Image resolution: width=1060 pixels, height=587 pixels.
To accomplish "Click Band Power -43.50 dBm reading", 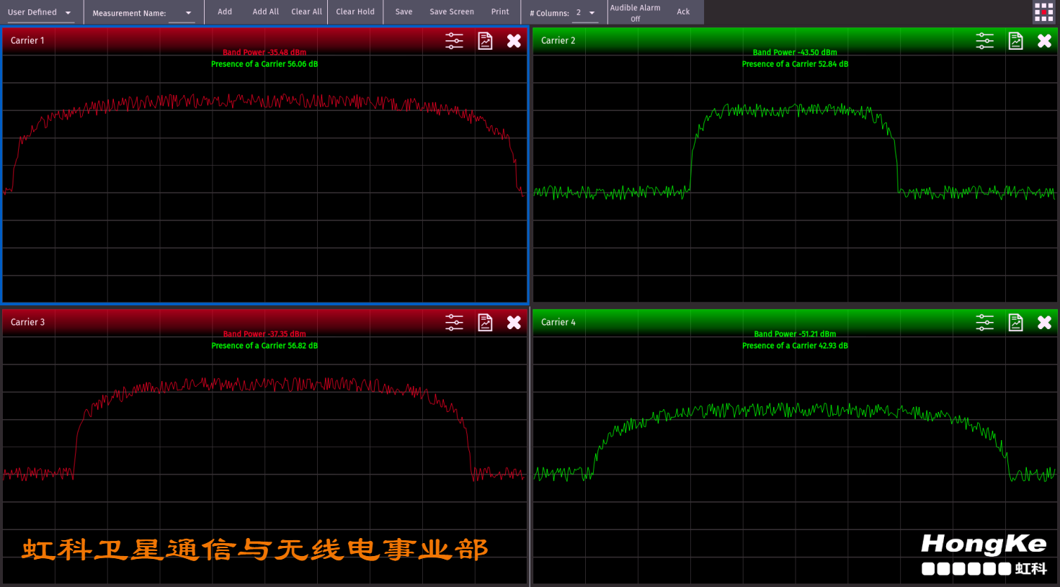I will (x=795, y=53).
